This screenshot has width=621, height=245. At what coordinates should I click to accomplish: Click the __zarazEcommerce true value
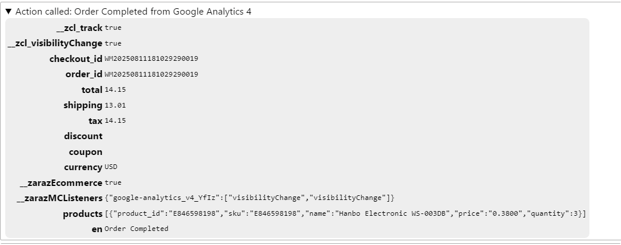[x=113, y=182]
